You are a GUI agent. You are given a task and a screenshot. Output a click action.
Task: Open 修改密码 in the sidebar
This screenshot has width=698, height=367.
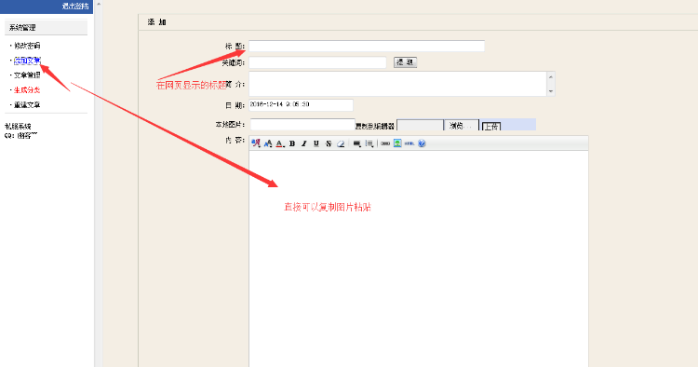tap(27, 46)
